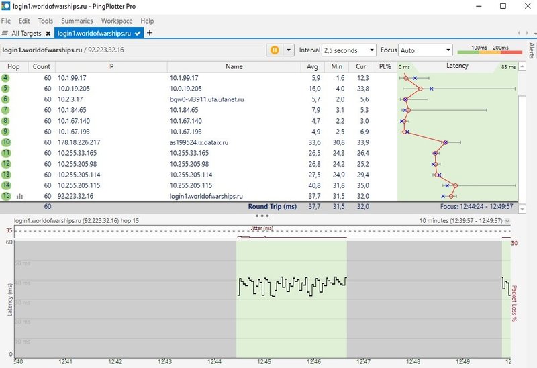The width and height of the screenshot is (537, 368).
Task: Select hop 6 green circle icon
Action: click(x=5, y=99)
